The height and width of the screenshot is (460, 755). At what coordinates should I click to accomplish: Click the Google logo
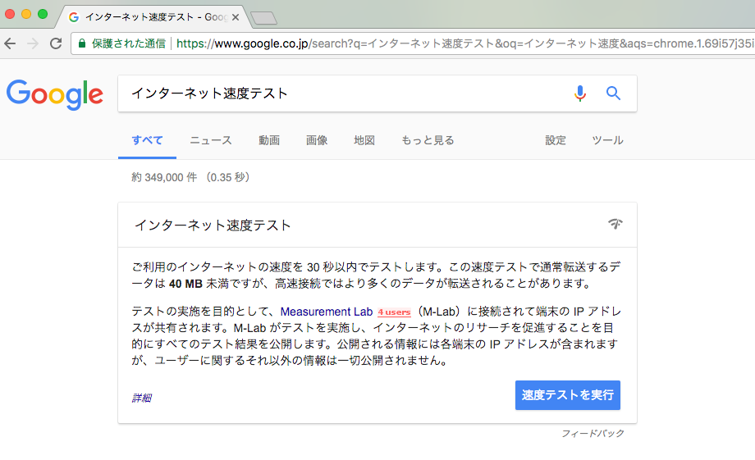(x=54, y=95)
